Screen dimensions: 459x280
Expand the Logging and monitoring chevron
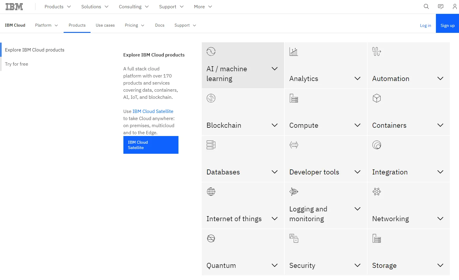tap(357, 209)
